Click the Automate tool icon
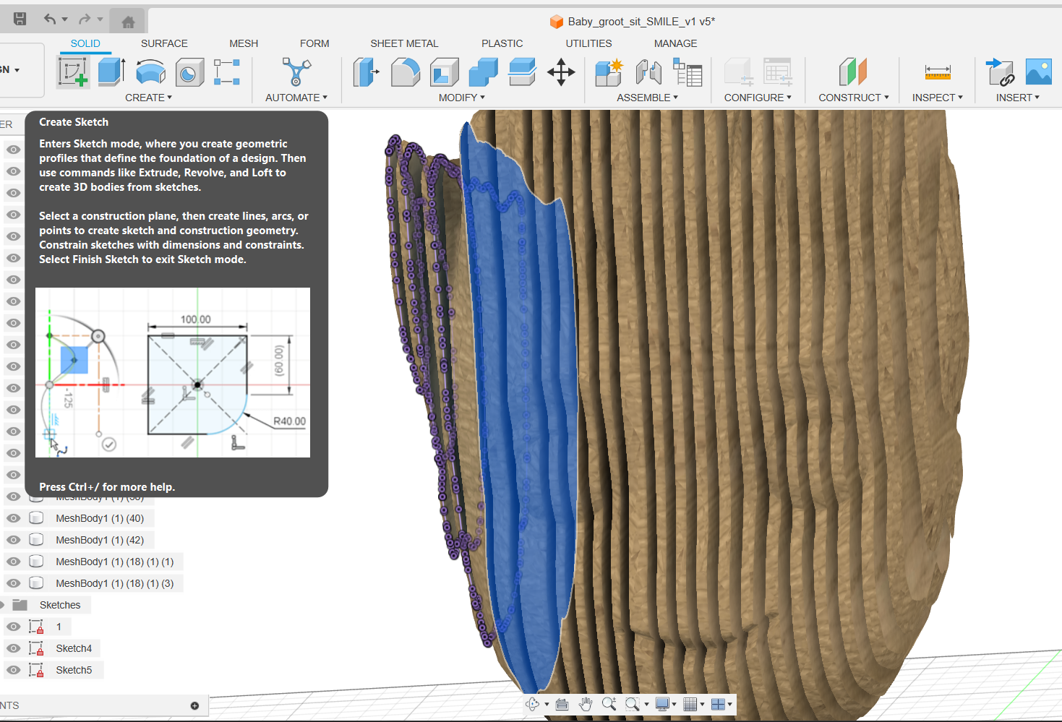Image resolution: width=1062 pixels, height=722 pixels. coord(296,72)
